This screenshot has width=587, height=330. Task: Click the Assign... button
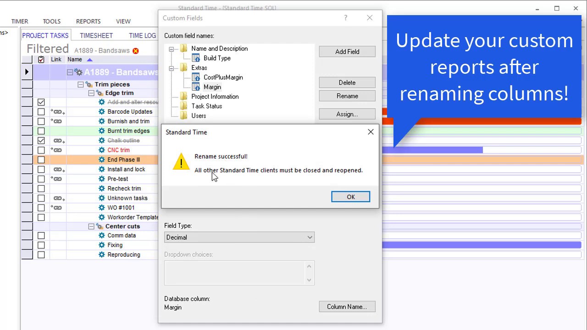pos(347,114)
